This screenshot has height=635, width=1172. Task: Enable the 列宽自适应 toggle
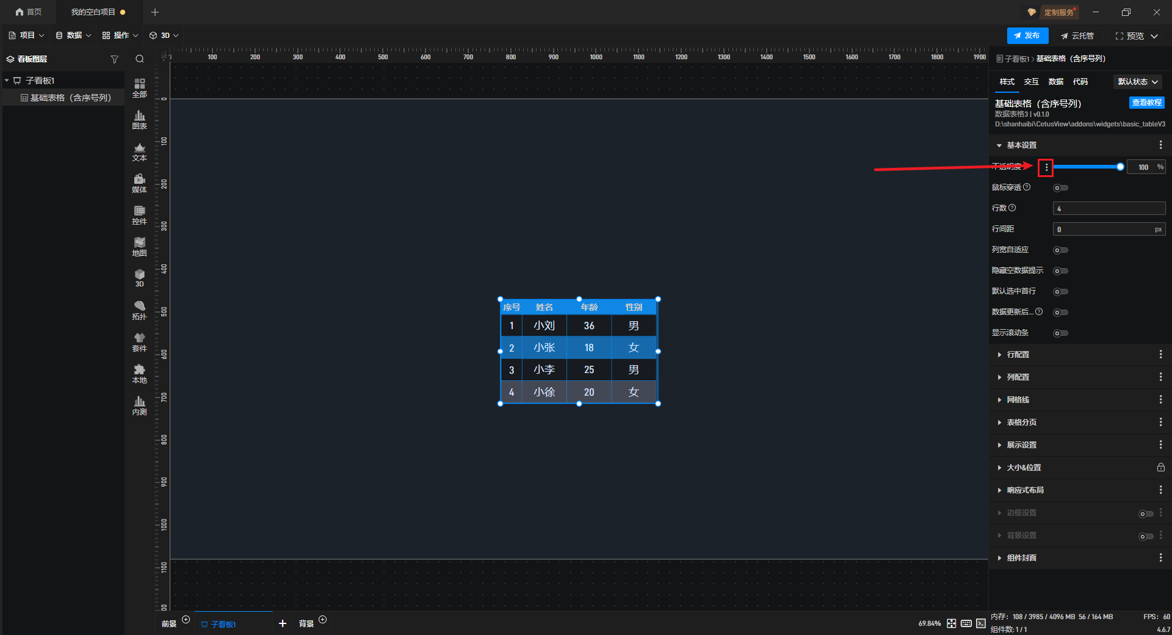click(x=1060, y=250)
